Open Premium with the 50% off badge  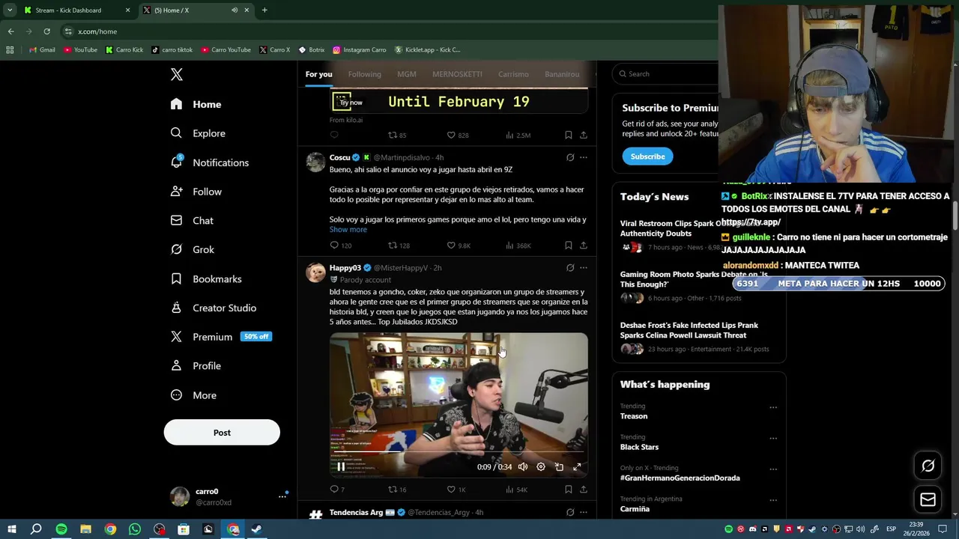click(220, 337)
